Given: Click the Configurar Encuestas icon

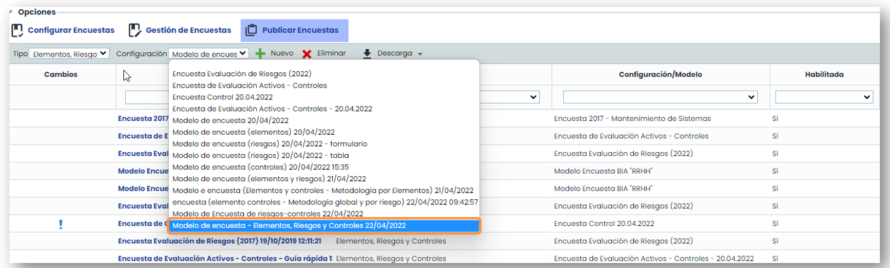Looking at the screenshot, I should click(x=17, y=30).
